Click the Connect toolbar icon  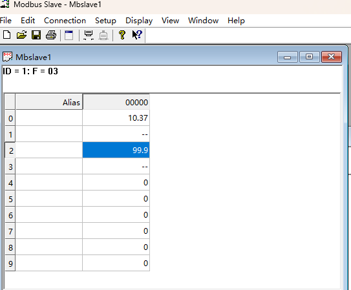pyautogui.click(x=89, y=35)
